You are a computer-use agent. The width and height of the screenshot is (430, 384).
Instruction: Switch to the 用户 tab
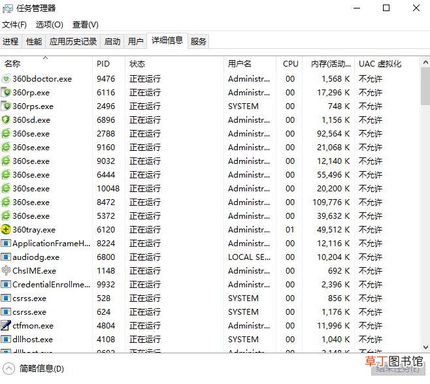tap(136, 42)
